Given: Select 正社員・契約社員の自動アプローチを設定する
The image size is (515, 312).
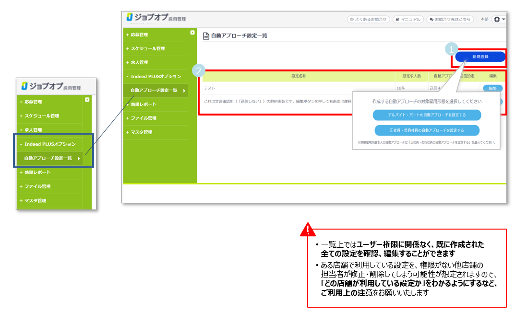Looking at the screenshot, I should tap(427, 130).
